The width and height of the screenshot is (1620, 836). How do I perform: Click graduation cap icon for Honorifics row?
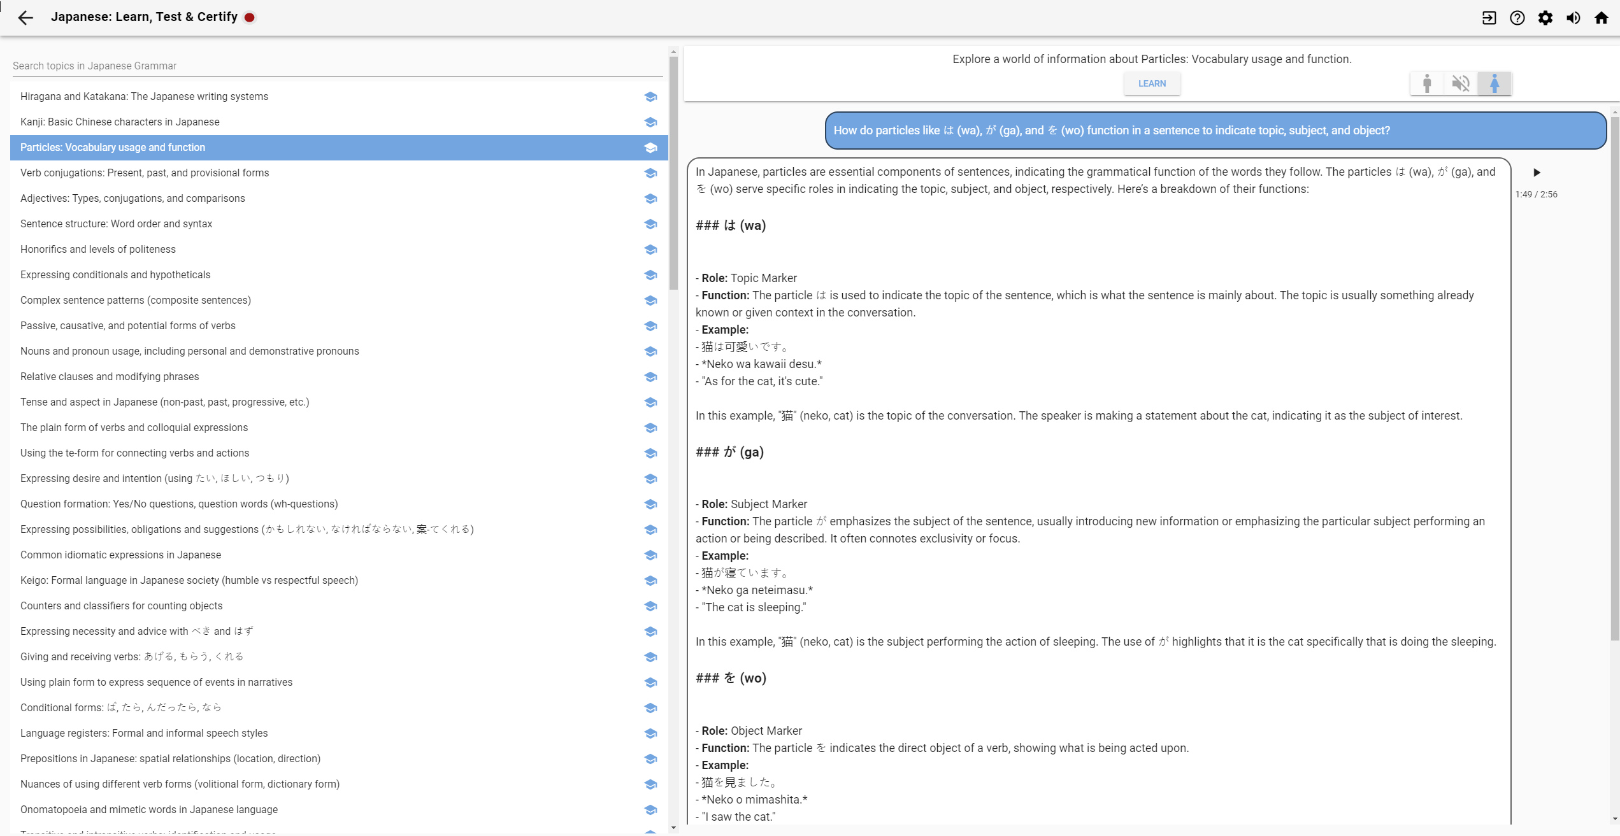[650, 250]
